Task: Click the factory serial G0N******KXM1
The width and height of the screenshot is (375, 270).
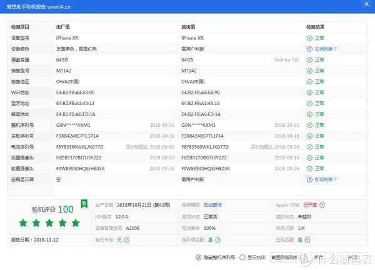Action: tap(73, 125)
